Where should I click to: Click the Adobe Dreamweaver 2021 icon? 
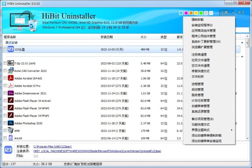coord(11,93)
